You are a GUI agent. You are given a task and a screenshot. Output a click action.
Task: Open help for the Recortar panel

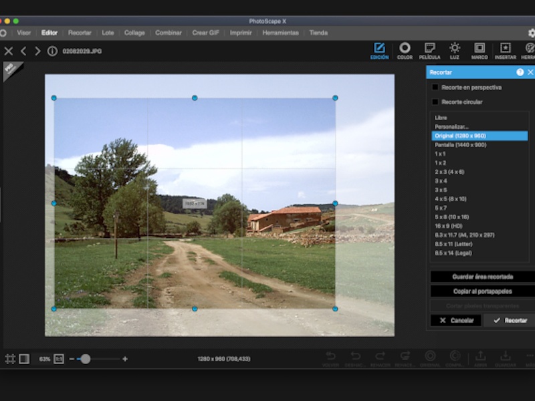coord(520,72)
